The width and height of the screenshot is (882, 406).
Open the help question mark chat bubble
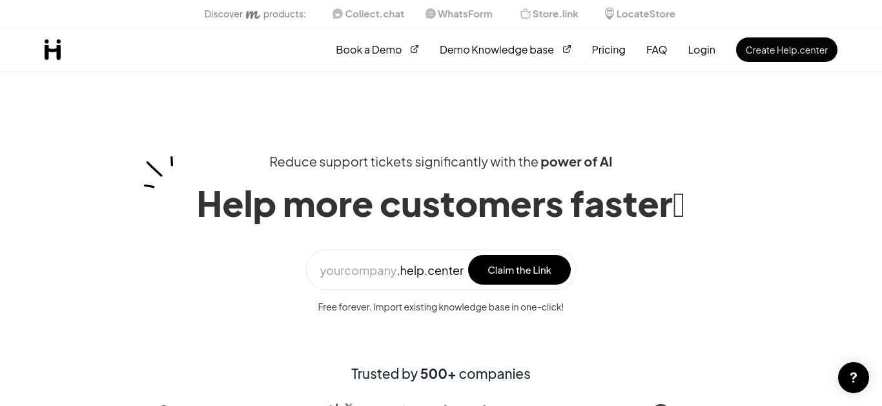[854, 378]
